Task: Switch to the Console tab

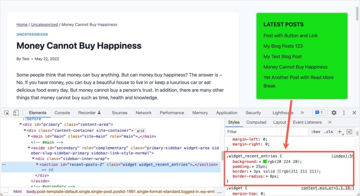Action: [62, 113]
